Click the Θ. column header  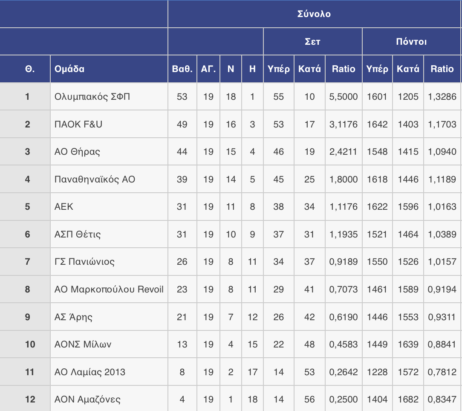tap(25, 69)
